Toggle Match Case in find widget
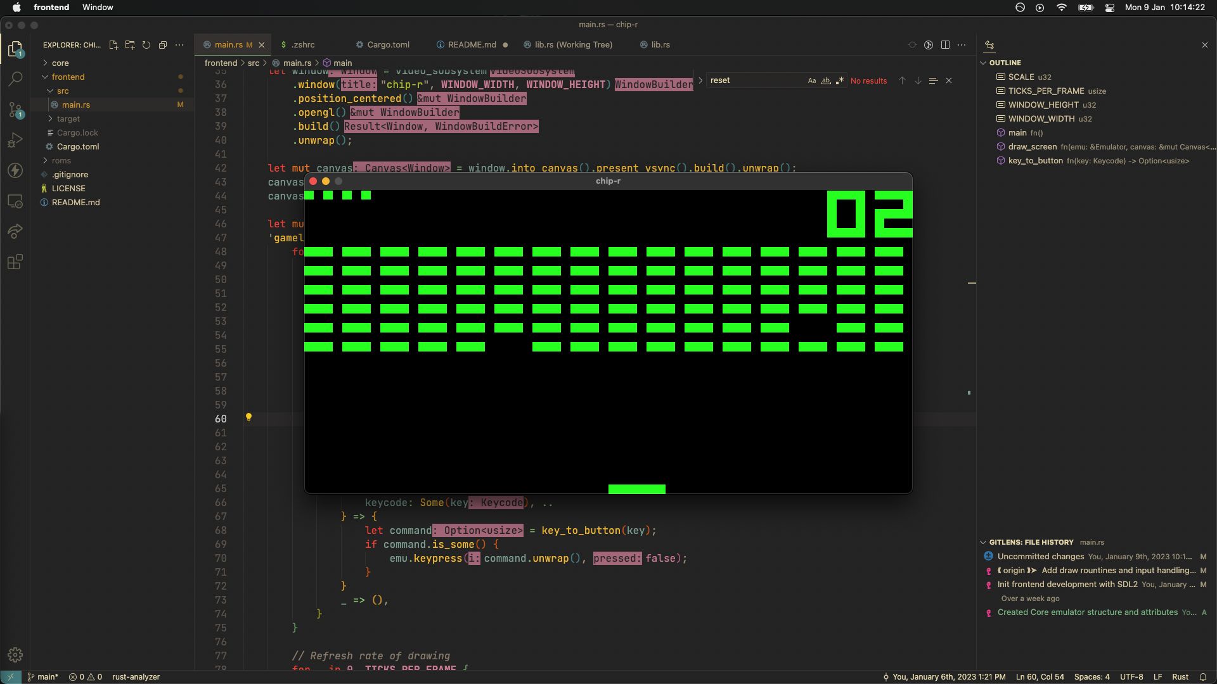This screenshot has width=1217, height=684. (812, 80)
